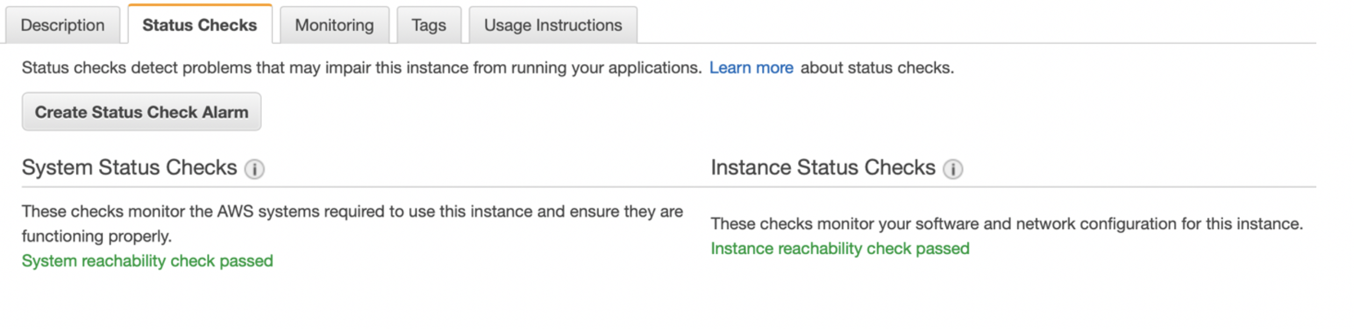Click the AWS systems monitoring description paragraph
The height and width of the screenshot is (329, 1354).
pyautogui.click(x=352, y=212)
